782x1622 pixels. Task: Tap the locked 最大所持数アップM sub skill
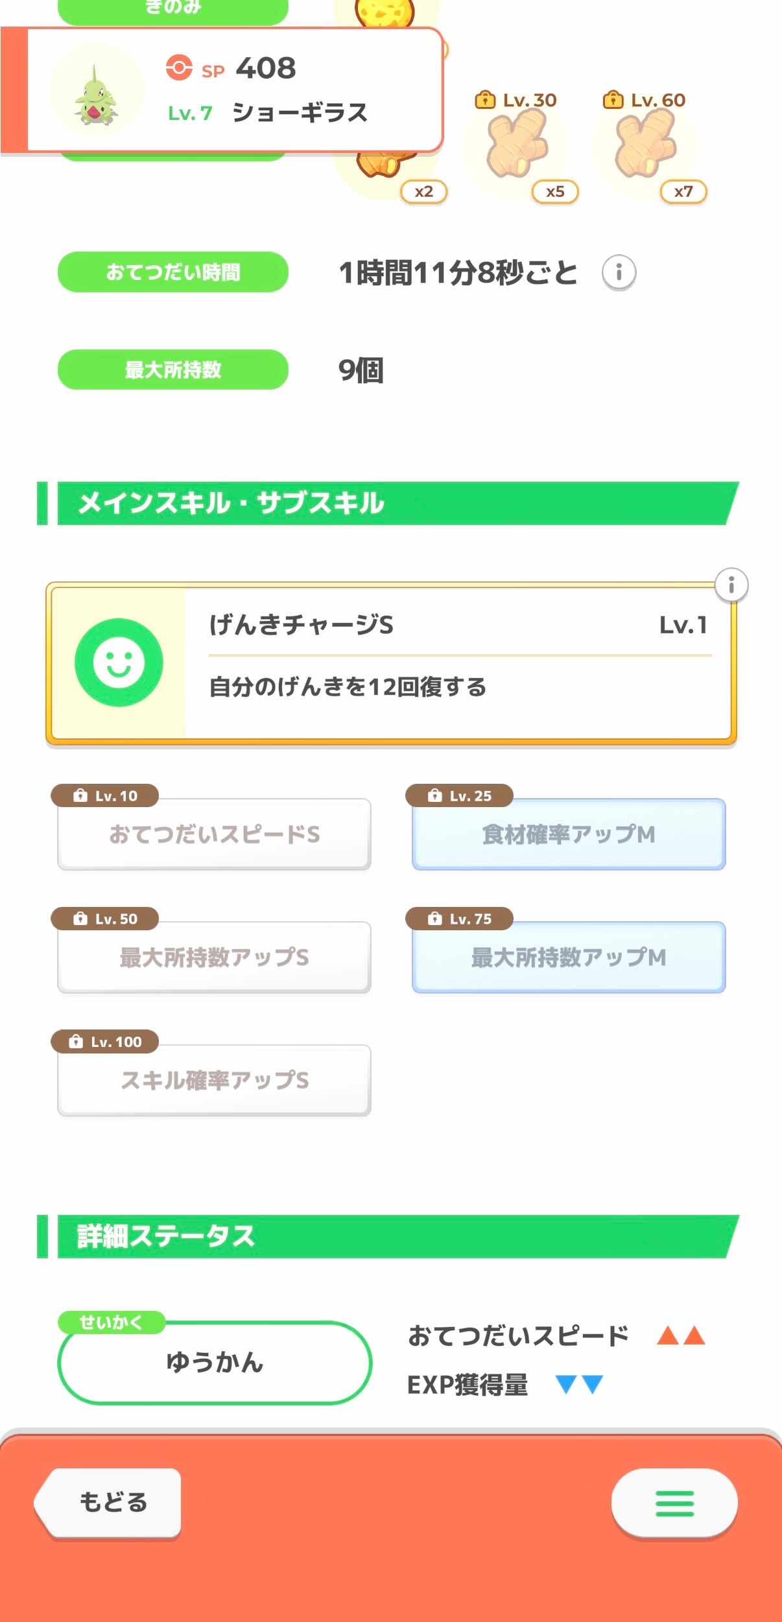568,957
